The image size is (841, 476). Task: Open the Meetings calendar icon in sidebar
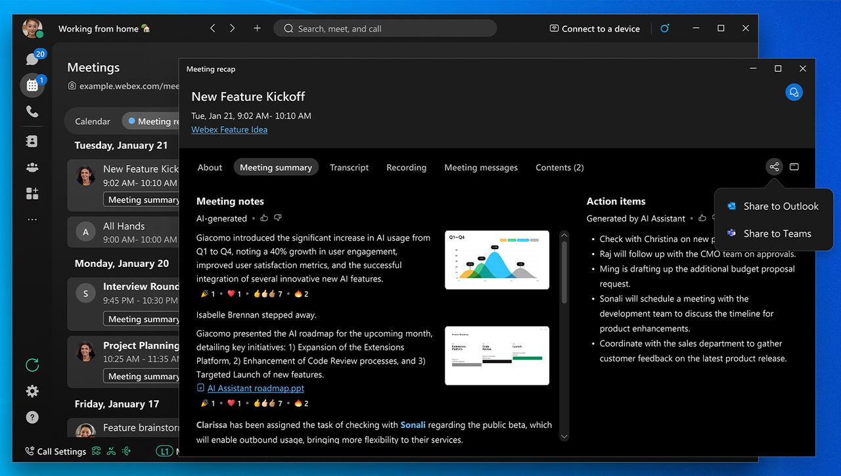pyautogui.click(x=32, y=85)
